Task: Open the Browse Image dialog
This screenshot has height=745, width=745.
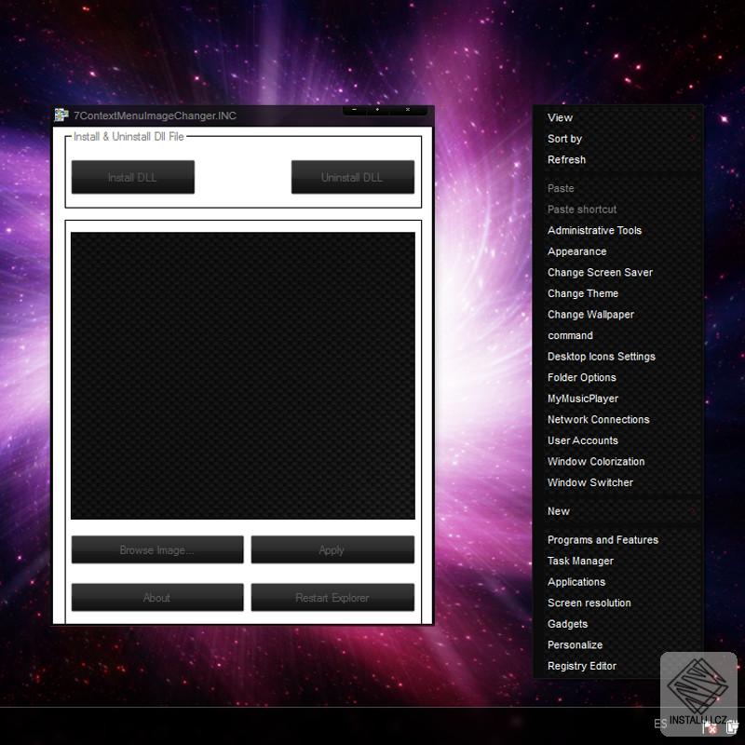Action: point(157,549)
